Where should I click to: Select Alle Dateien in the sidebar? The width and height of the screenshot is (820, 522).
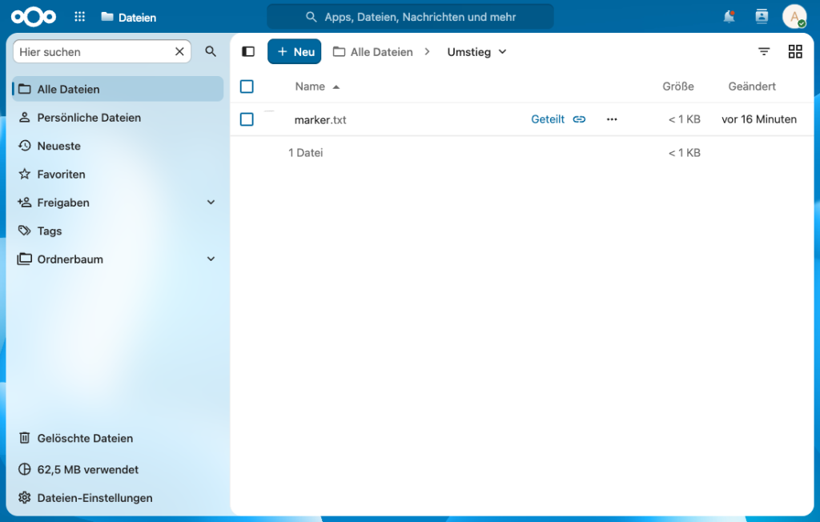point(119,89)
